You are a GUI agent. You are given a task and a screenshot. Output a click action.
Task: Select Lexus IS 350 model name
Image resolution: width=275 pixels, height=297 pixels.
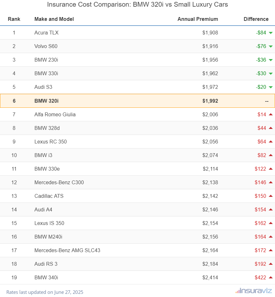tap(49, 223)
